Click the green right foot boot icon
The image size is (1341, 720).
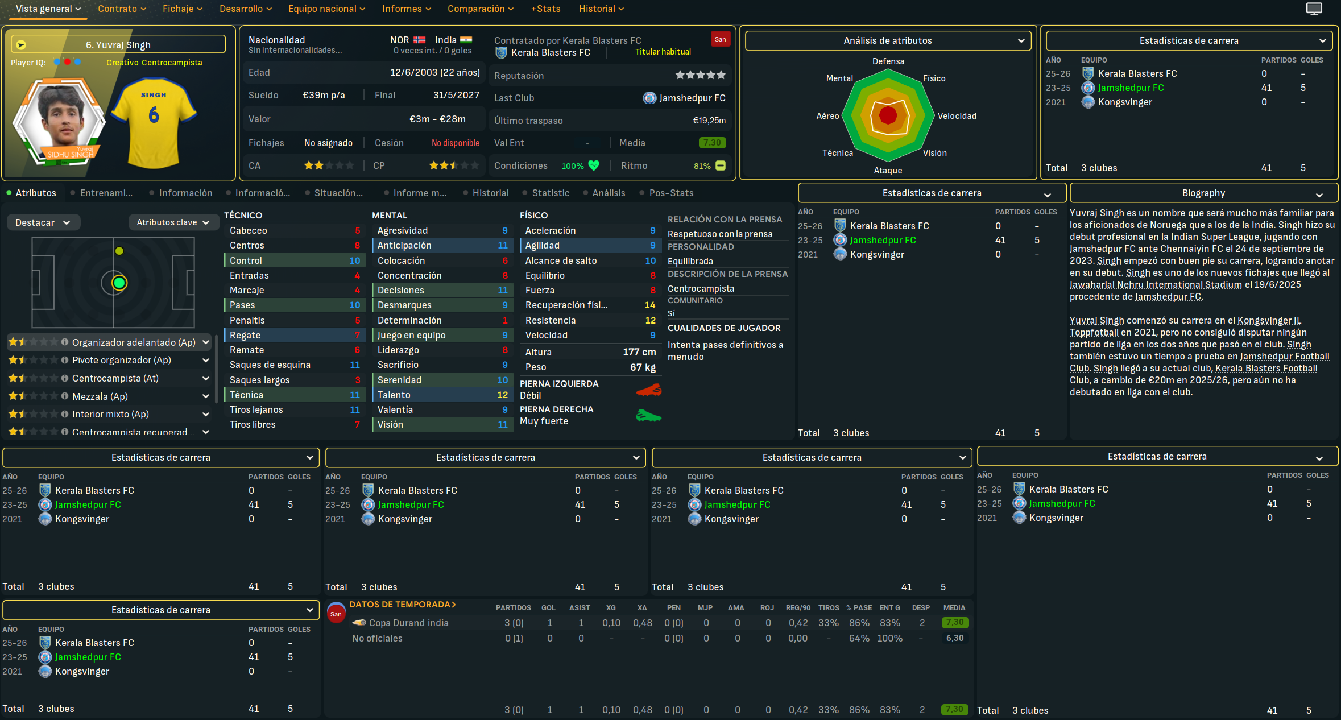(648, 416)
